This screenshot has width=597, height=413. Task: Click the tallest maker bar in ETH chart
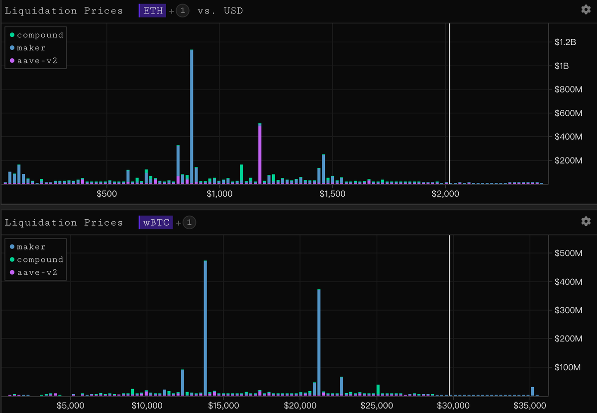(x=192, y=116)
